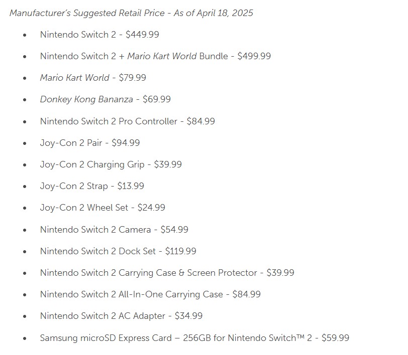The image size is (408, 355).
Task: Click the $499.99 bundle price text
Action: coord(254,56)
